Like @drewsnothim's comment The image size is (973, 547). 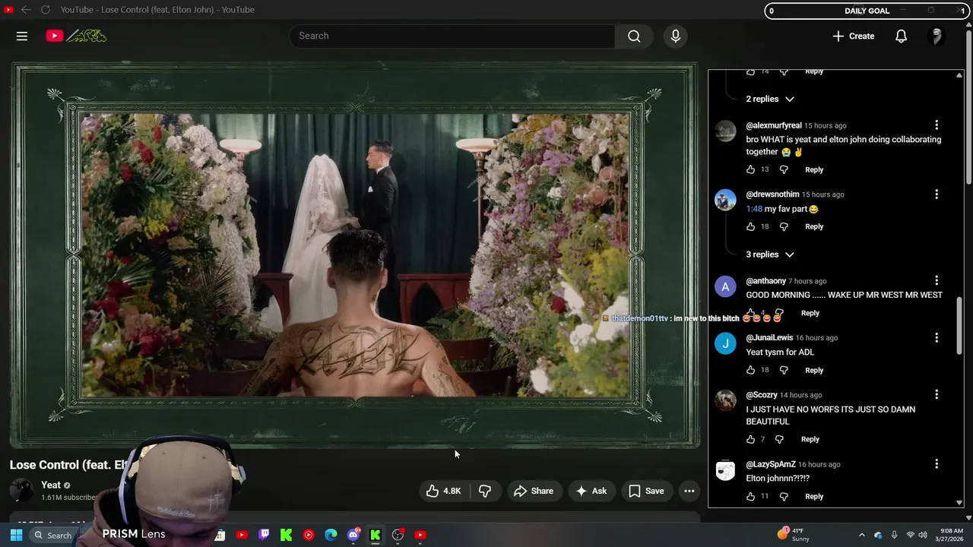point(750,226)
